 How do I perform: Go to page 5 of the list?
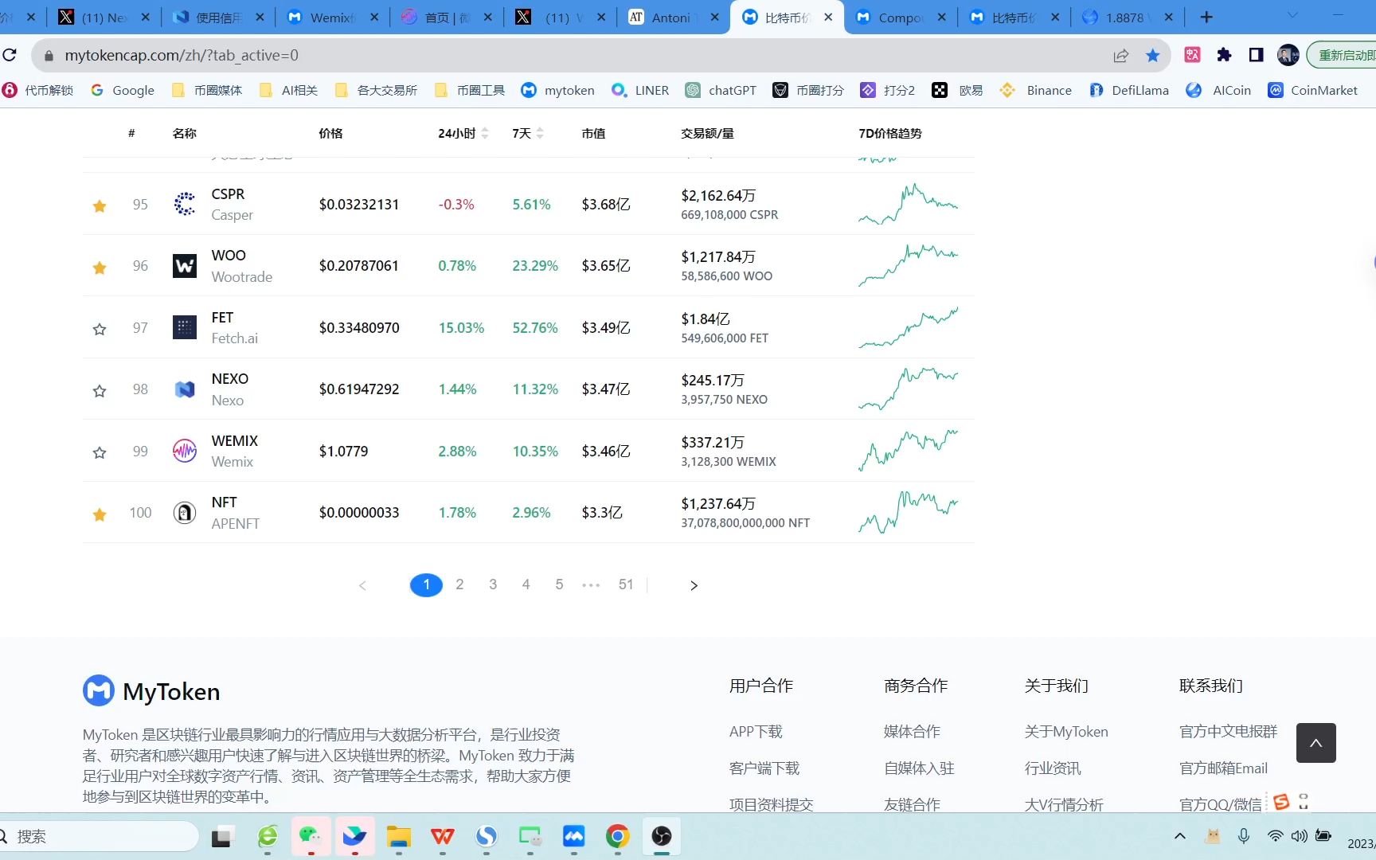click(x=559, y=584)
